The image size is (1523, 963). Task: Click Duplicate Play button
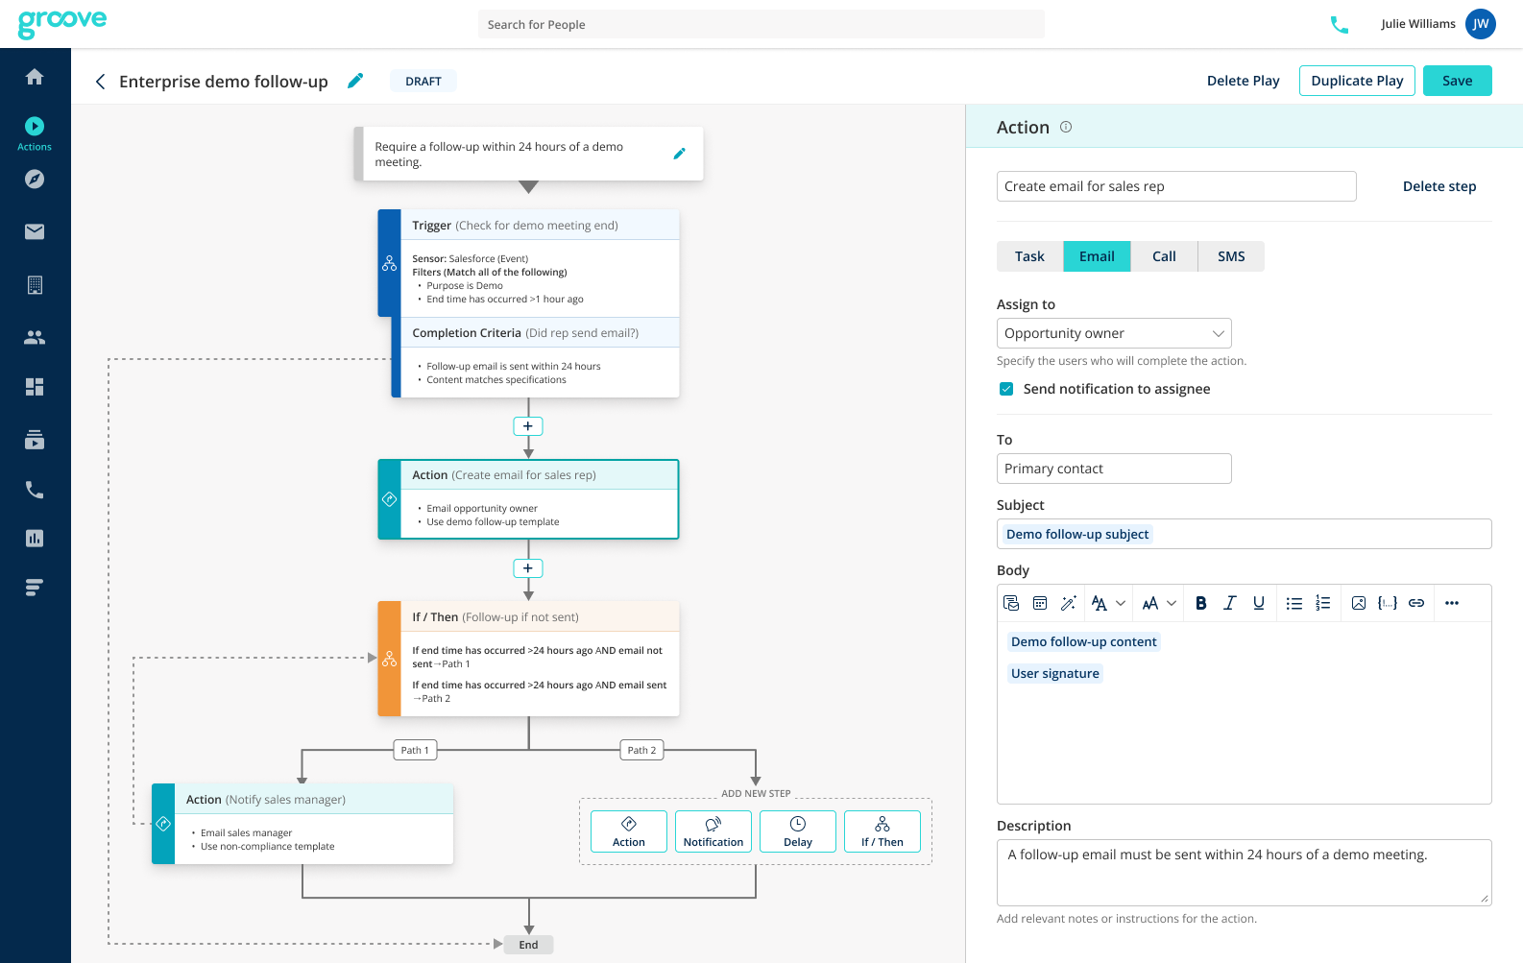click(x=1357, y=81)
